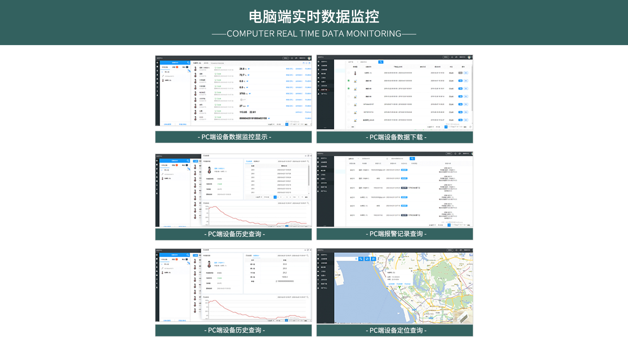Image resolution: width=628 pixels, height=352 pixels.
Task: Click the blue search button in alarm record panel
Action: coord(412,159)
